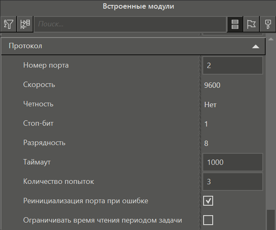Open the Разрядность value 8
Viewport: 276px width, 230px height.
click(206, 143)
